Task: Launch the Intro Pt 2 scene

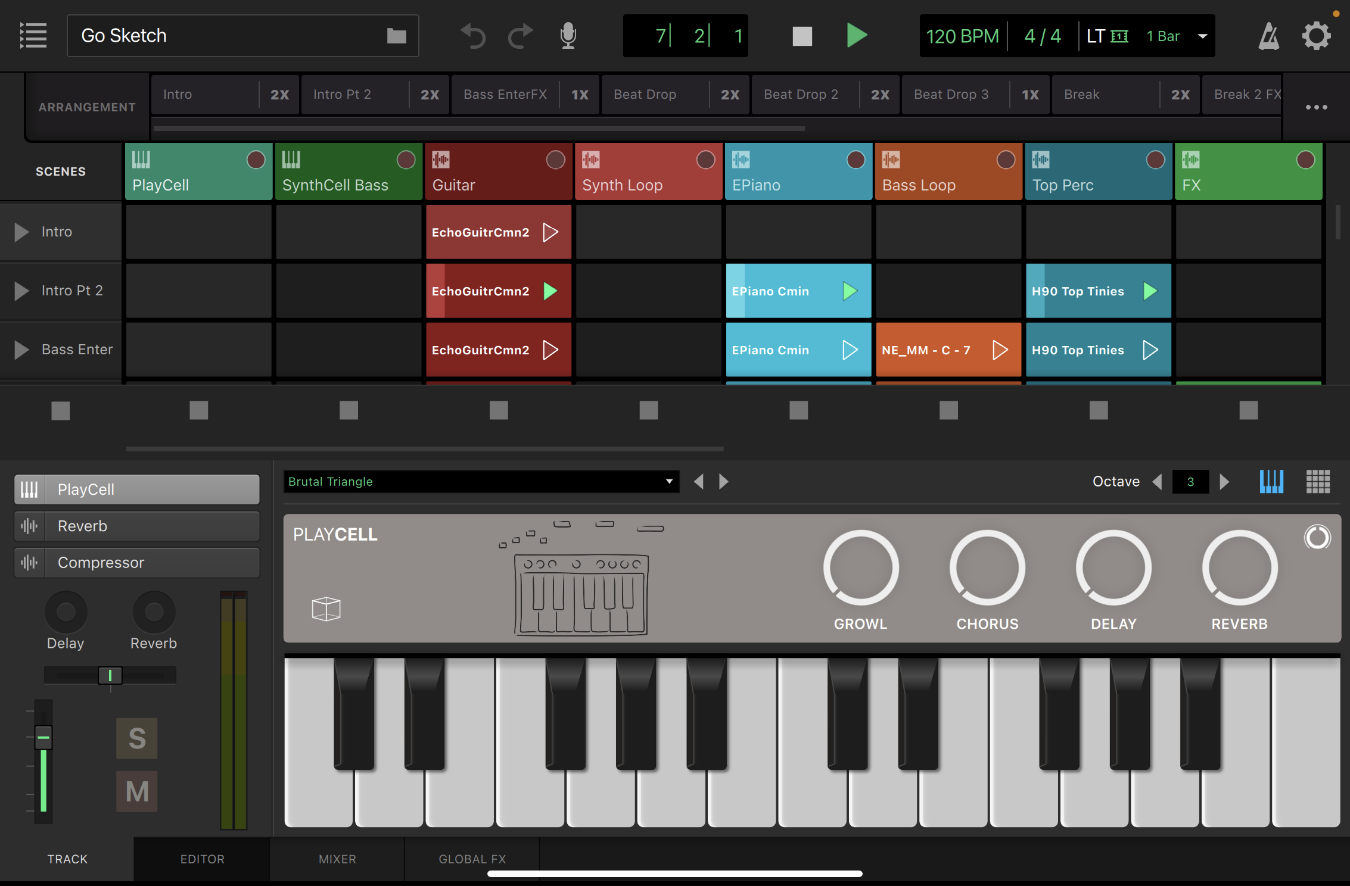Action: (22, 291)
